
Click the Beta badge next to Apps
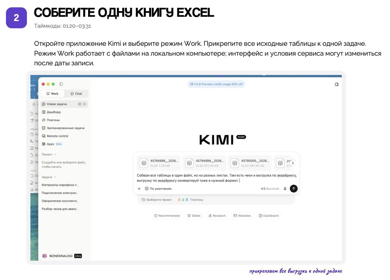[59, 144]
